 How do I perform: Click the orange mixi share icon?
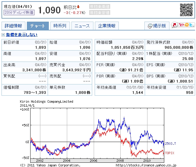point(187,25)
